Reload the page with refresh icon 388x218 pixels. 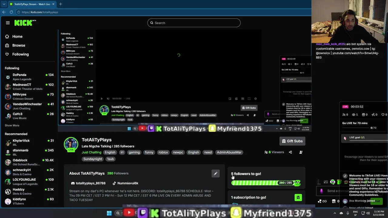[x=11, y=12]
